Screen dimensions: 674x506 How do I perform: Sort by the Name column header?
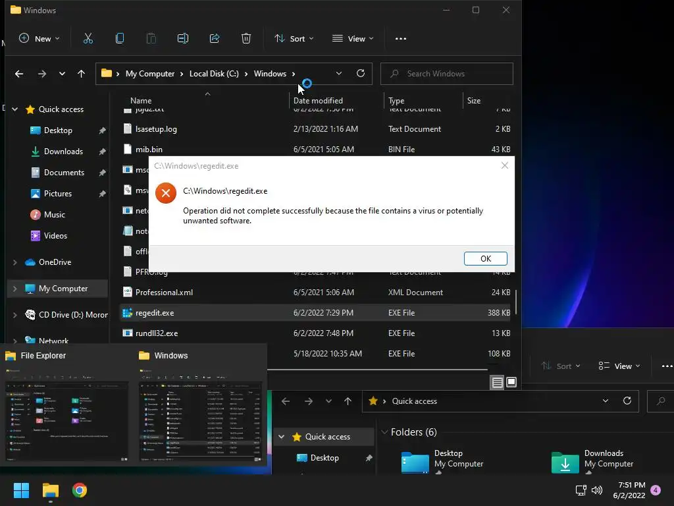(x=141, y=101)
